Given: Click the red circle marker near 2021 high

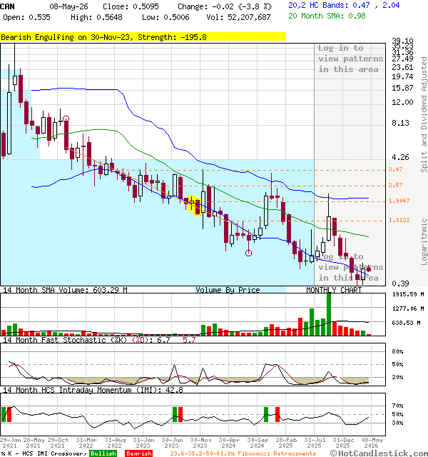Looking at the screenshot, I should pyautogui.click(x=66, y=119).
